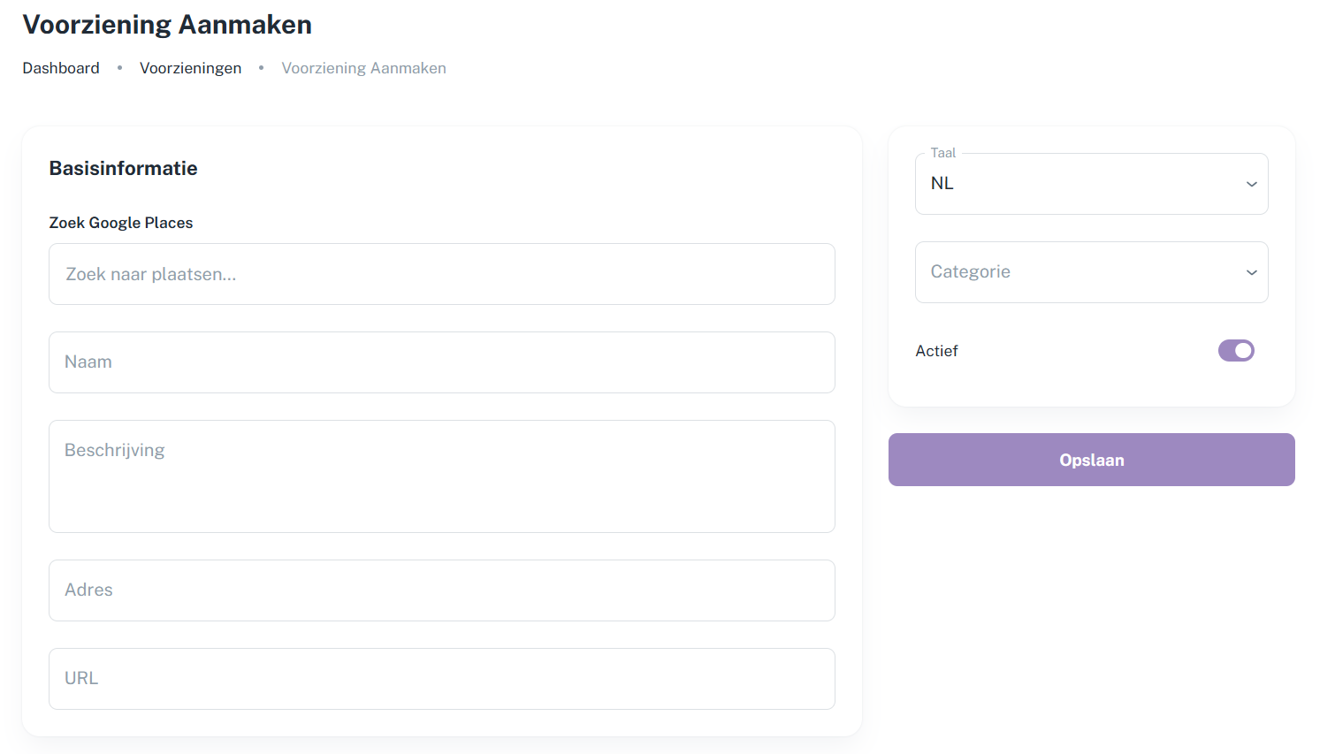Click the selected NL value
This screenshot has width=1335, height=754.
[942, 184]
